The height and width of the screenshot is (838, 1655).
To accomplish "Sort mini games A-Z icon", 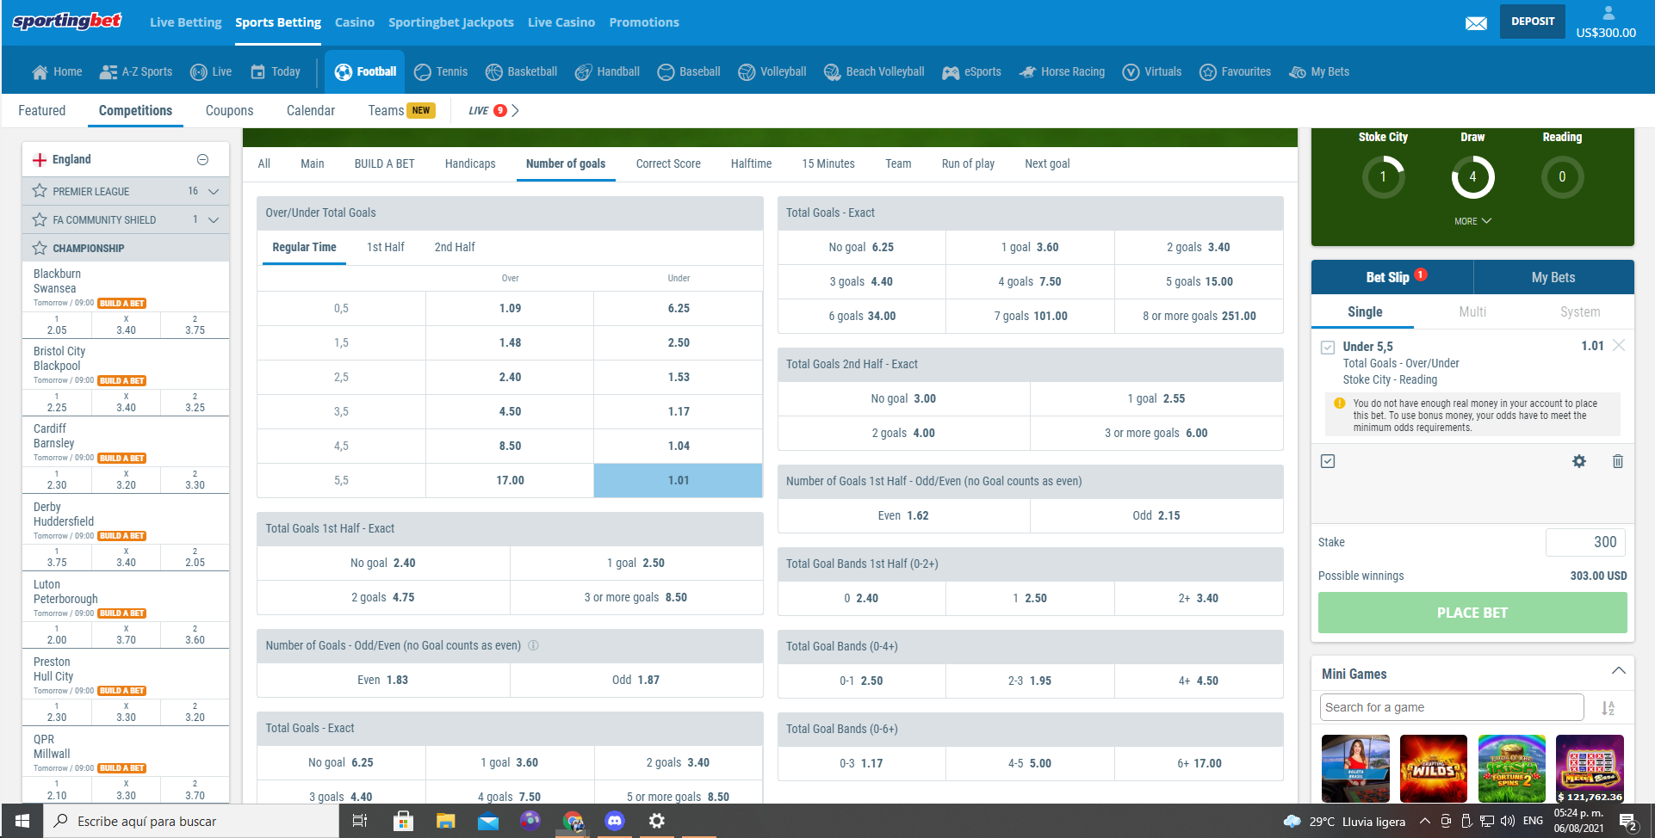I will (x=1608, y=708).
